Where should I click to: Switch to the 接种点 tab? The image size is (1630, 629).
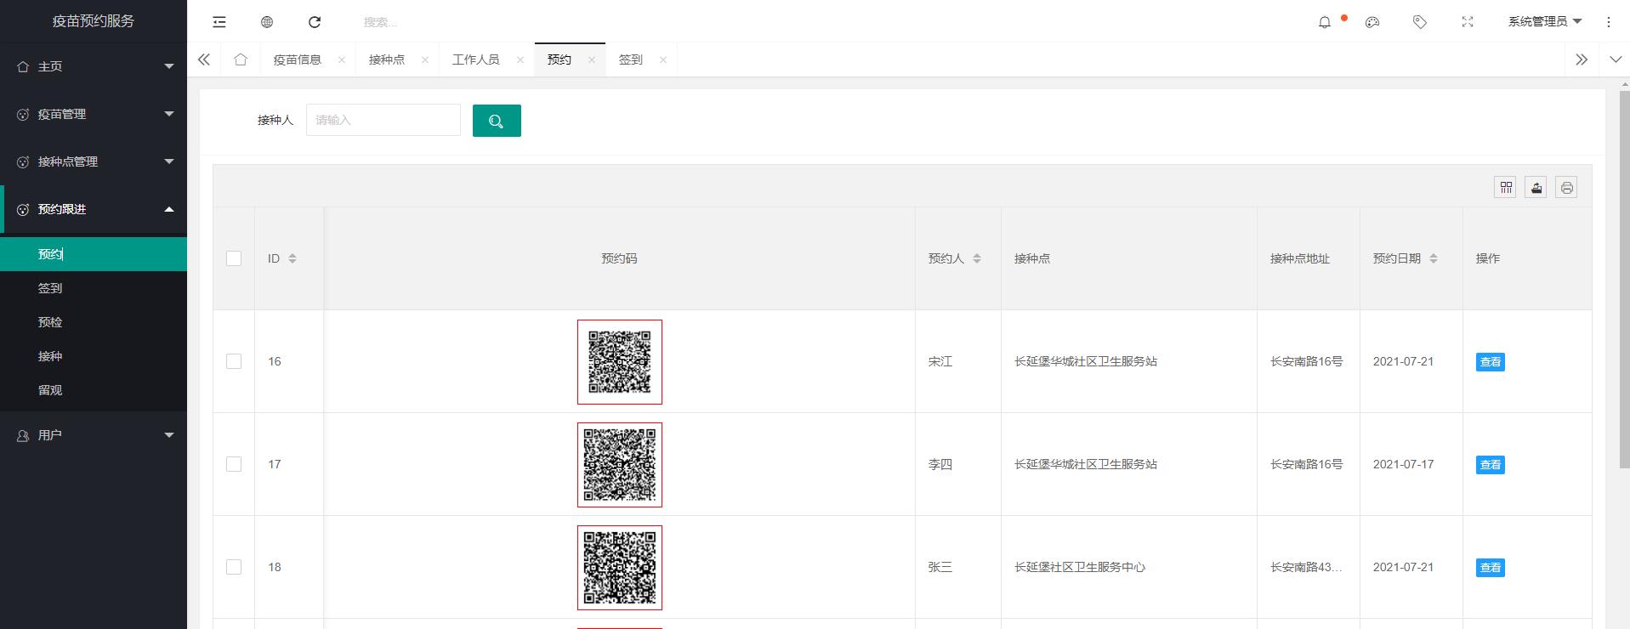387,59
